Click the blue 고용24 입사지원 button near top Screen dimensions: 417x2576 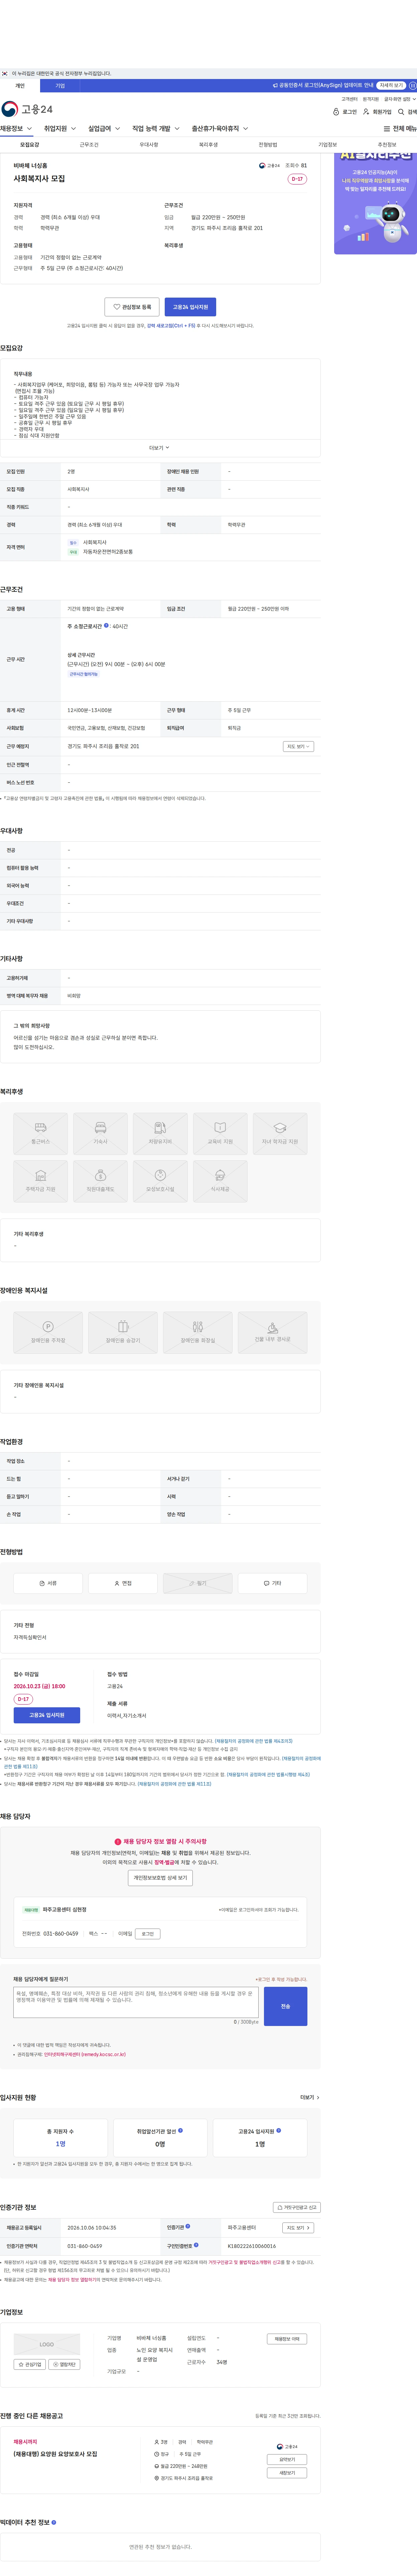[x=190, y=307]
